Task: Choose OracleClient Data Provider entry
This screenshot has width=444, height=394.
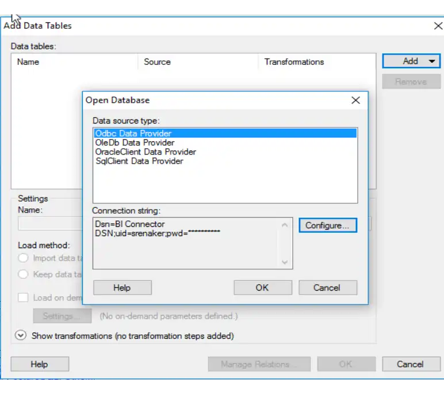Action: tap(146, 152)
